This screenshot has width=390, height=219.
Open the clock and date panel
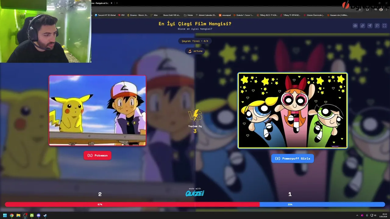click(x=383, y=216)
